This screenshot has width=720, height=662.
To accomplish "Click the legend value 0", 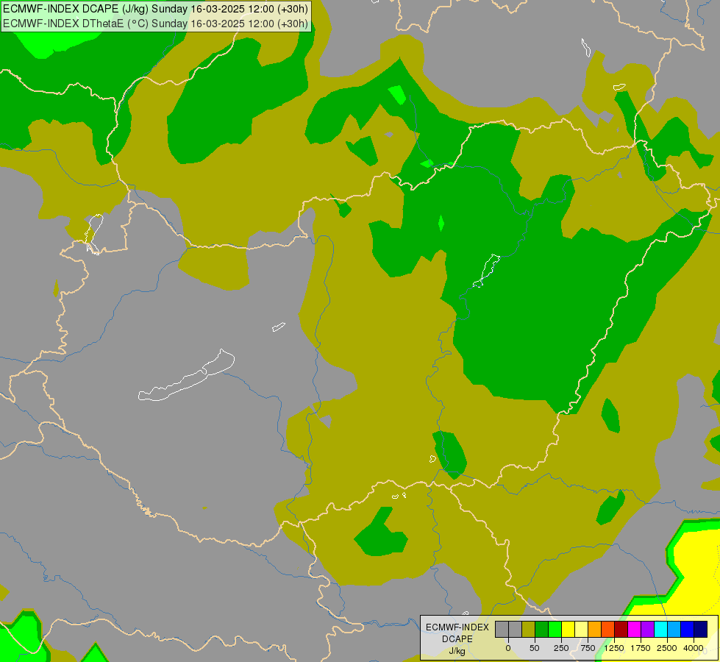I will (508, 648).
